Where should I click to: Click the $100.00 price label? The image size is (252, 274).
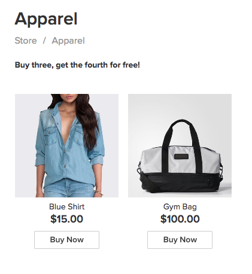[x=180, y=219]
